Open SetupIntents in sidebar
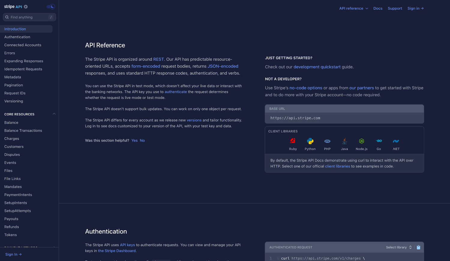This screenshot has height=261, width=450. pyautogui.click(x=16, y=203)
